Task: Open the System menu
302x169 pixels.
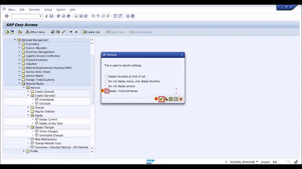Action: (x=61, y=10)
